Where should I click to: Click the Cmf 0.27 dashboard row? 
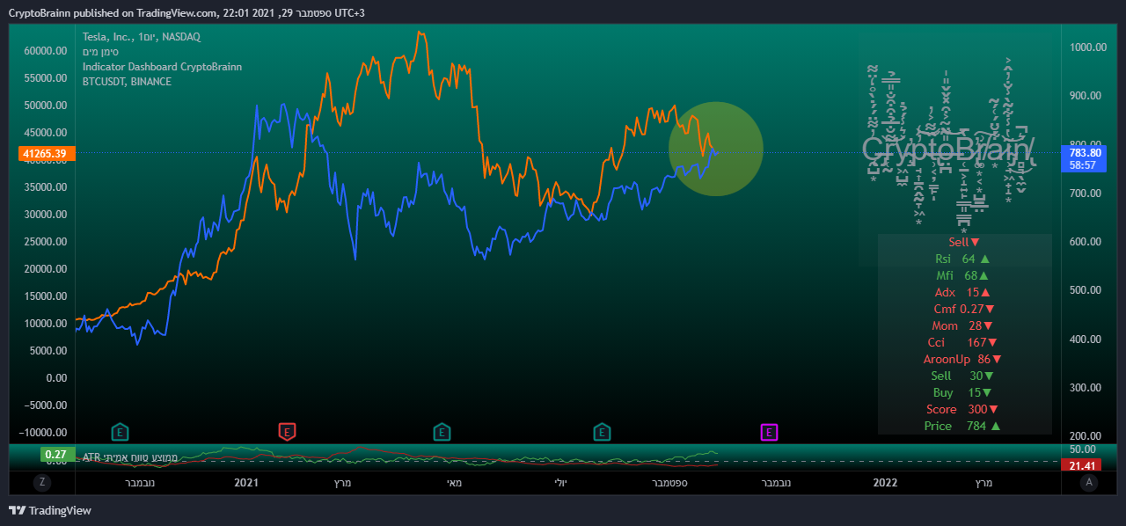pyautogui.click(x=964, y=309)
